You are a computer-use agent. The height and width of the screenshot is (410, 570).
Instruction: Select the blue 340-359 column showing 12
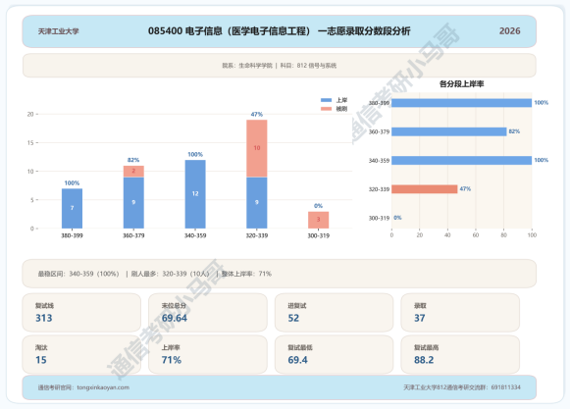point(195,194)
